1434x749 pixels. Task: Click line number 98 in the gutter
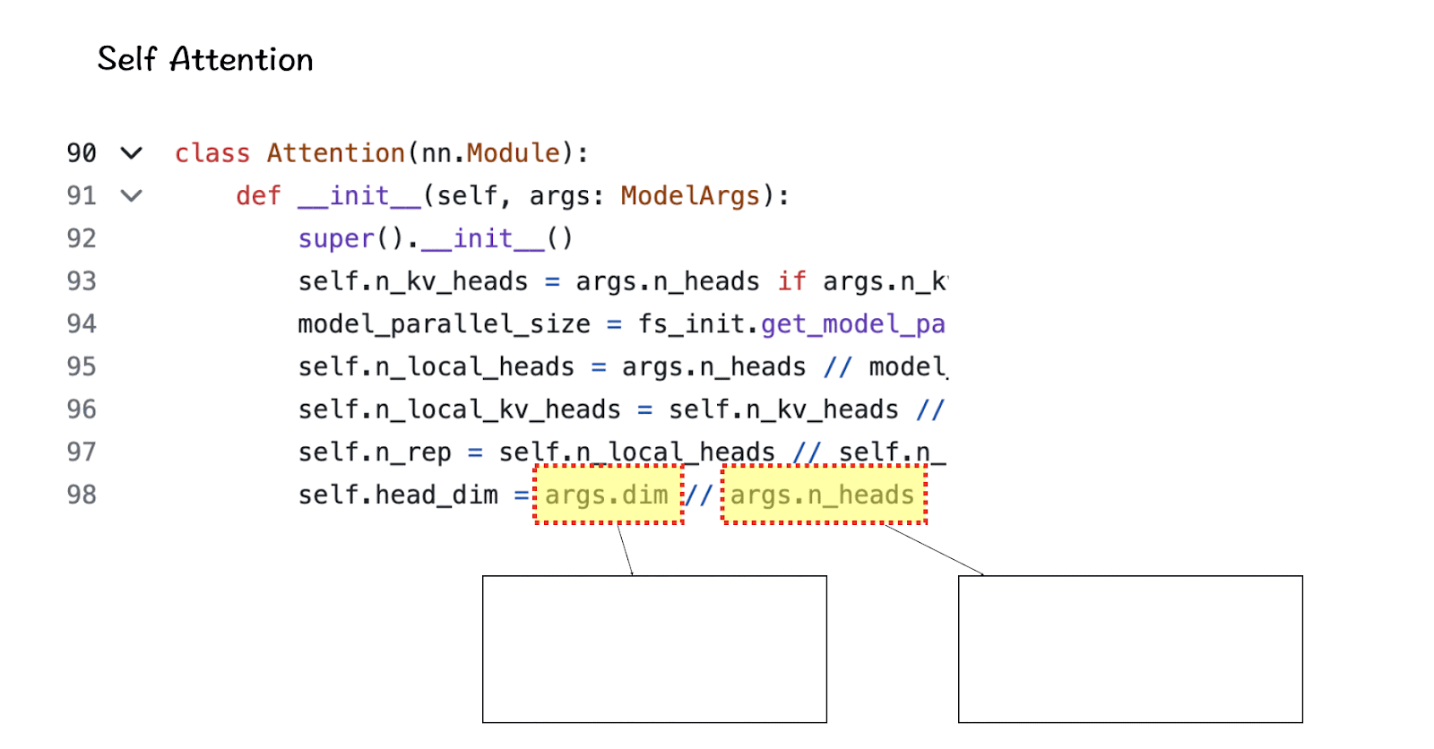click(82, 495)
